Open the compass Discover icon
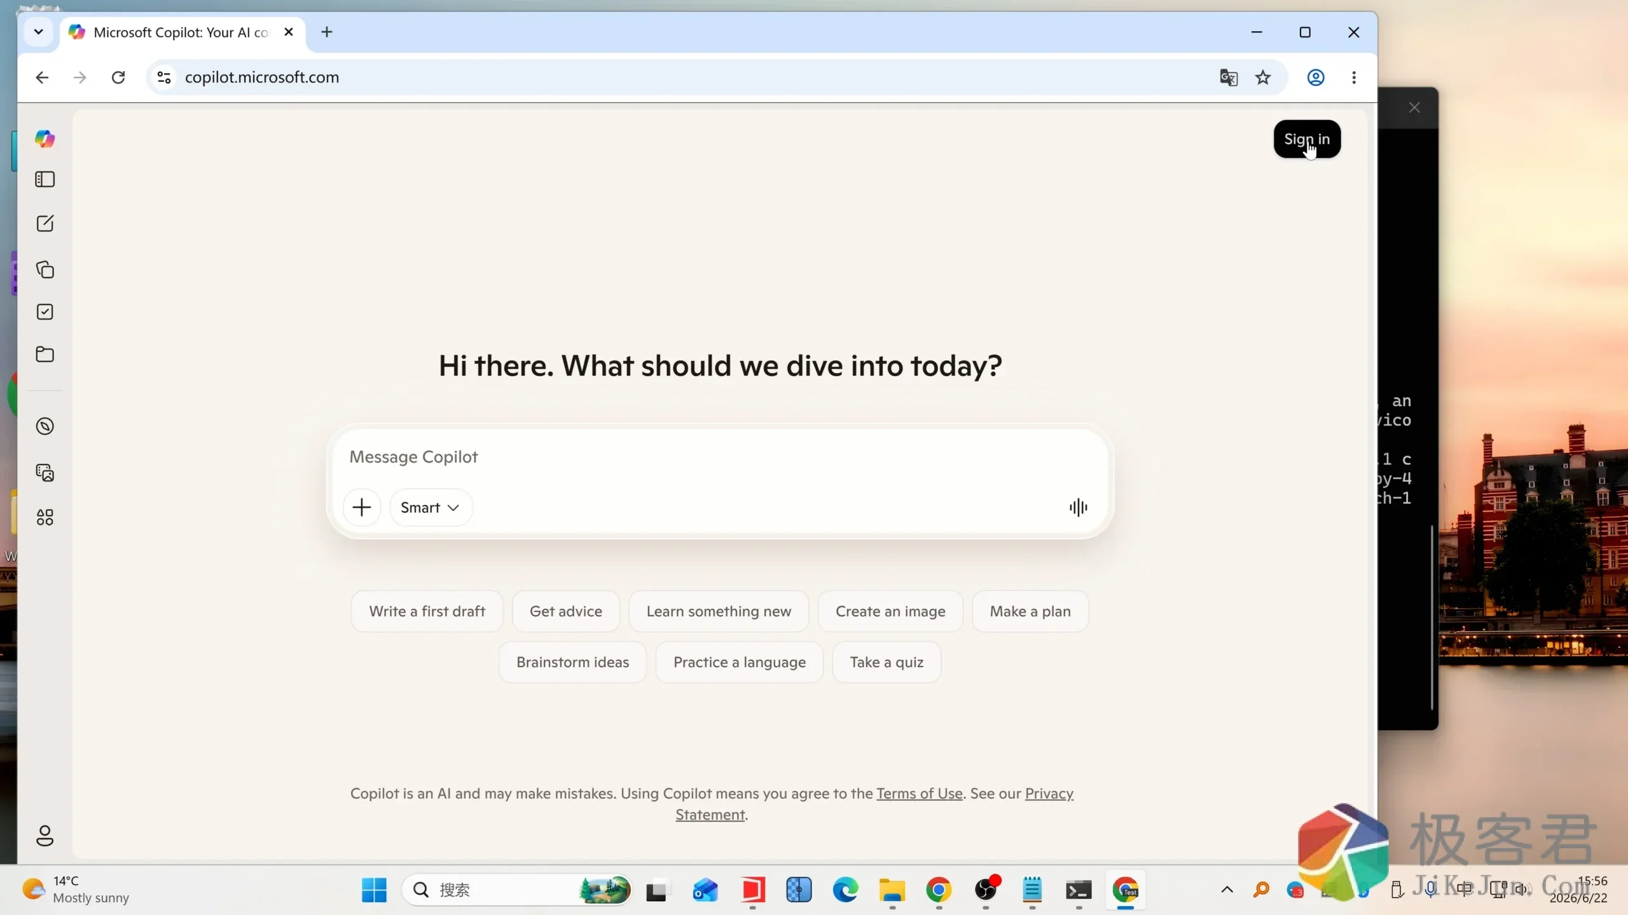The image size is (1628, 915). (45, 426)
